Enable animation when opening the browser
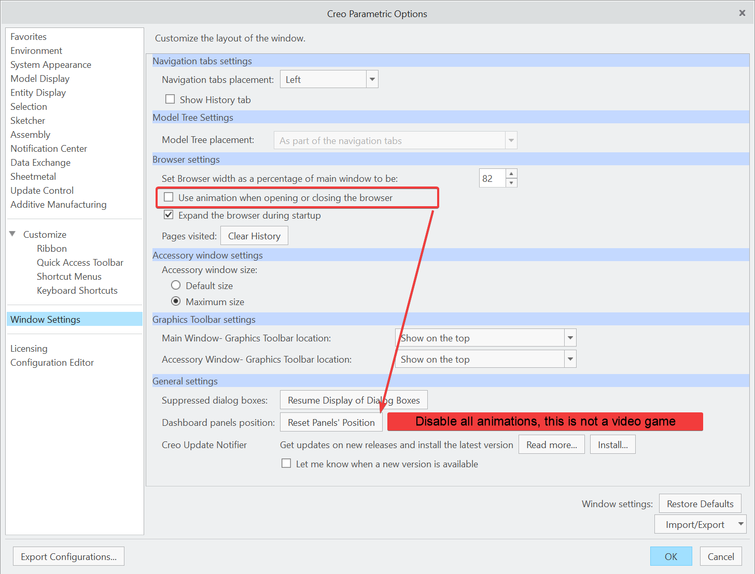Viewport: 755px width, 574px height. [x=170, y=197]
